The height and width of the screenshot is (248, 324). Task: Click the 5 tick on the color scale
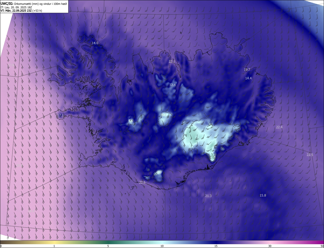(108, 246)
